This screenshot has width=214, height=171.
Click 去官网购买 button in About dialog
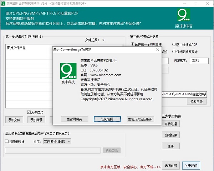(75, 119)
